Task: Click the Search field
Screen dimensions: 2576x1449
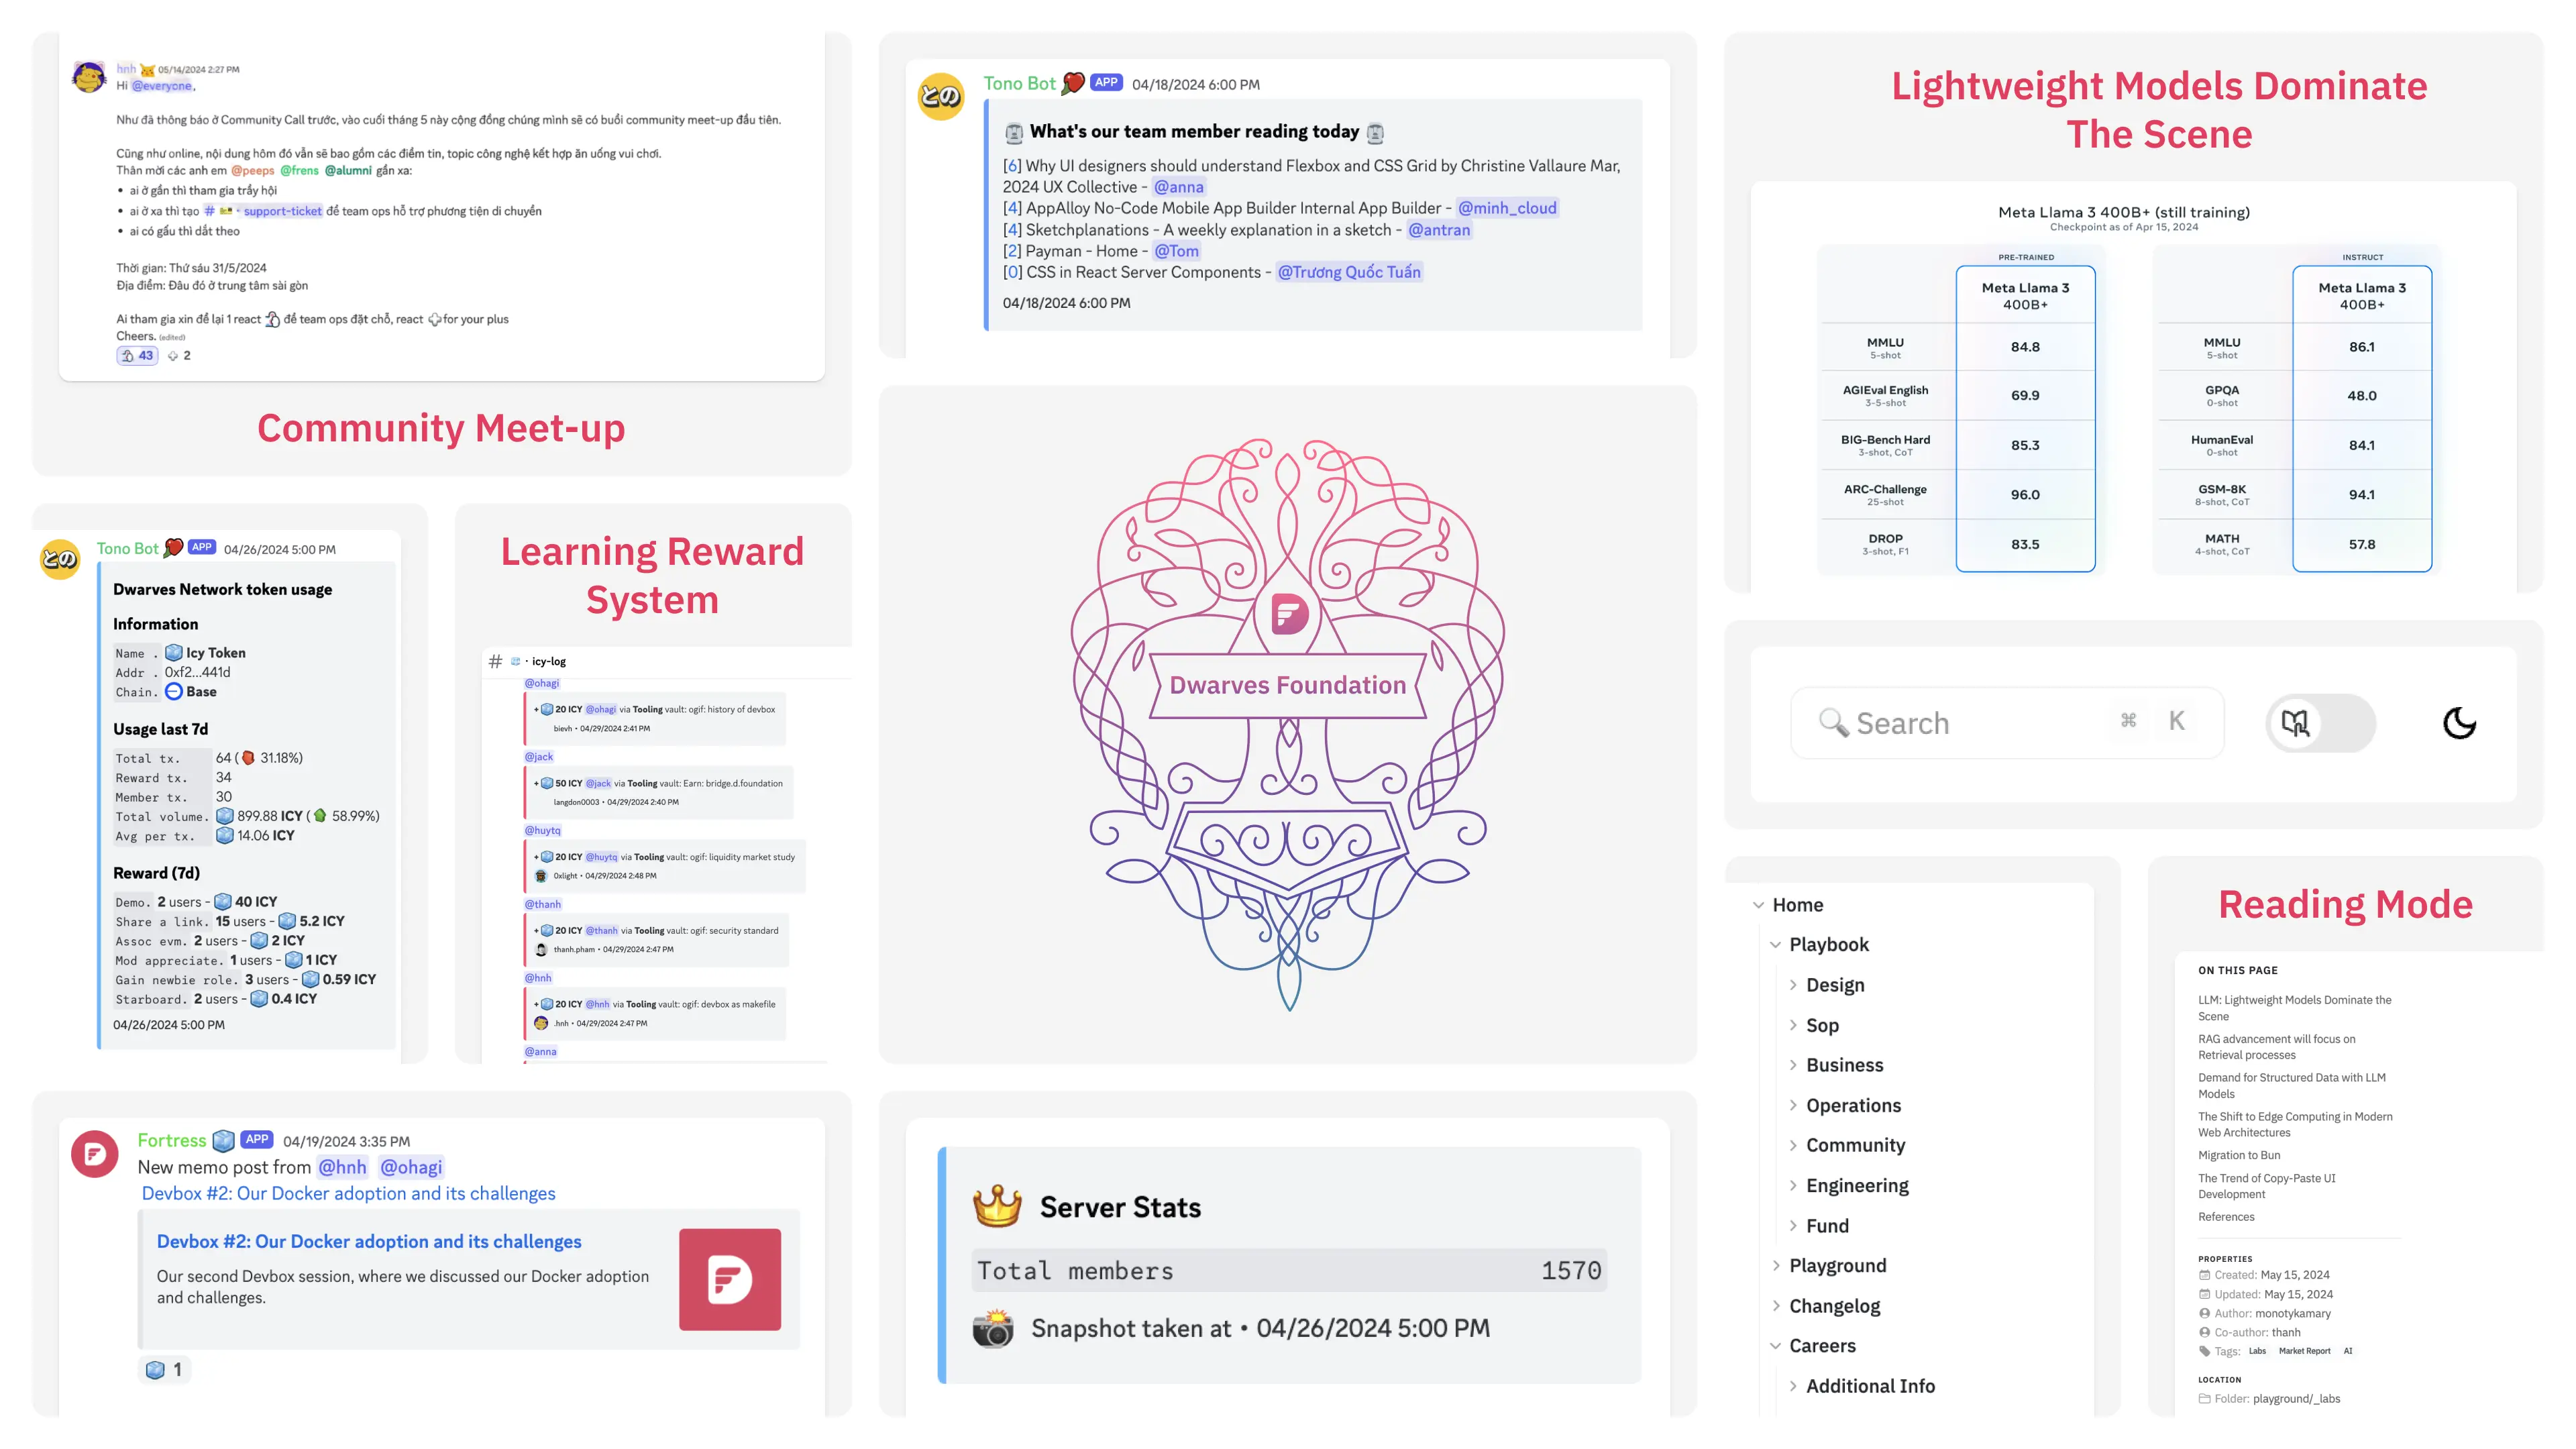Action: tap(2006, 722)
